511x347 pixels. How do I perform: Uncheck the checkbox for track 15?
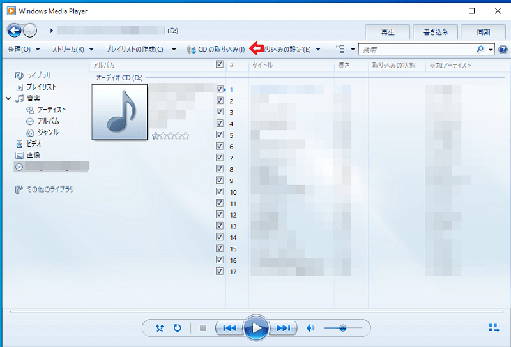[x=220, y=248]
